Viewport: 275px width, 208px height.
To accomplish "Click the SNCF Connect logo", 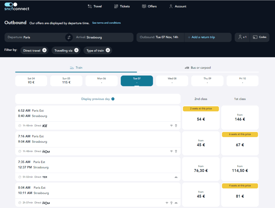I will pos(17,6).
